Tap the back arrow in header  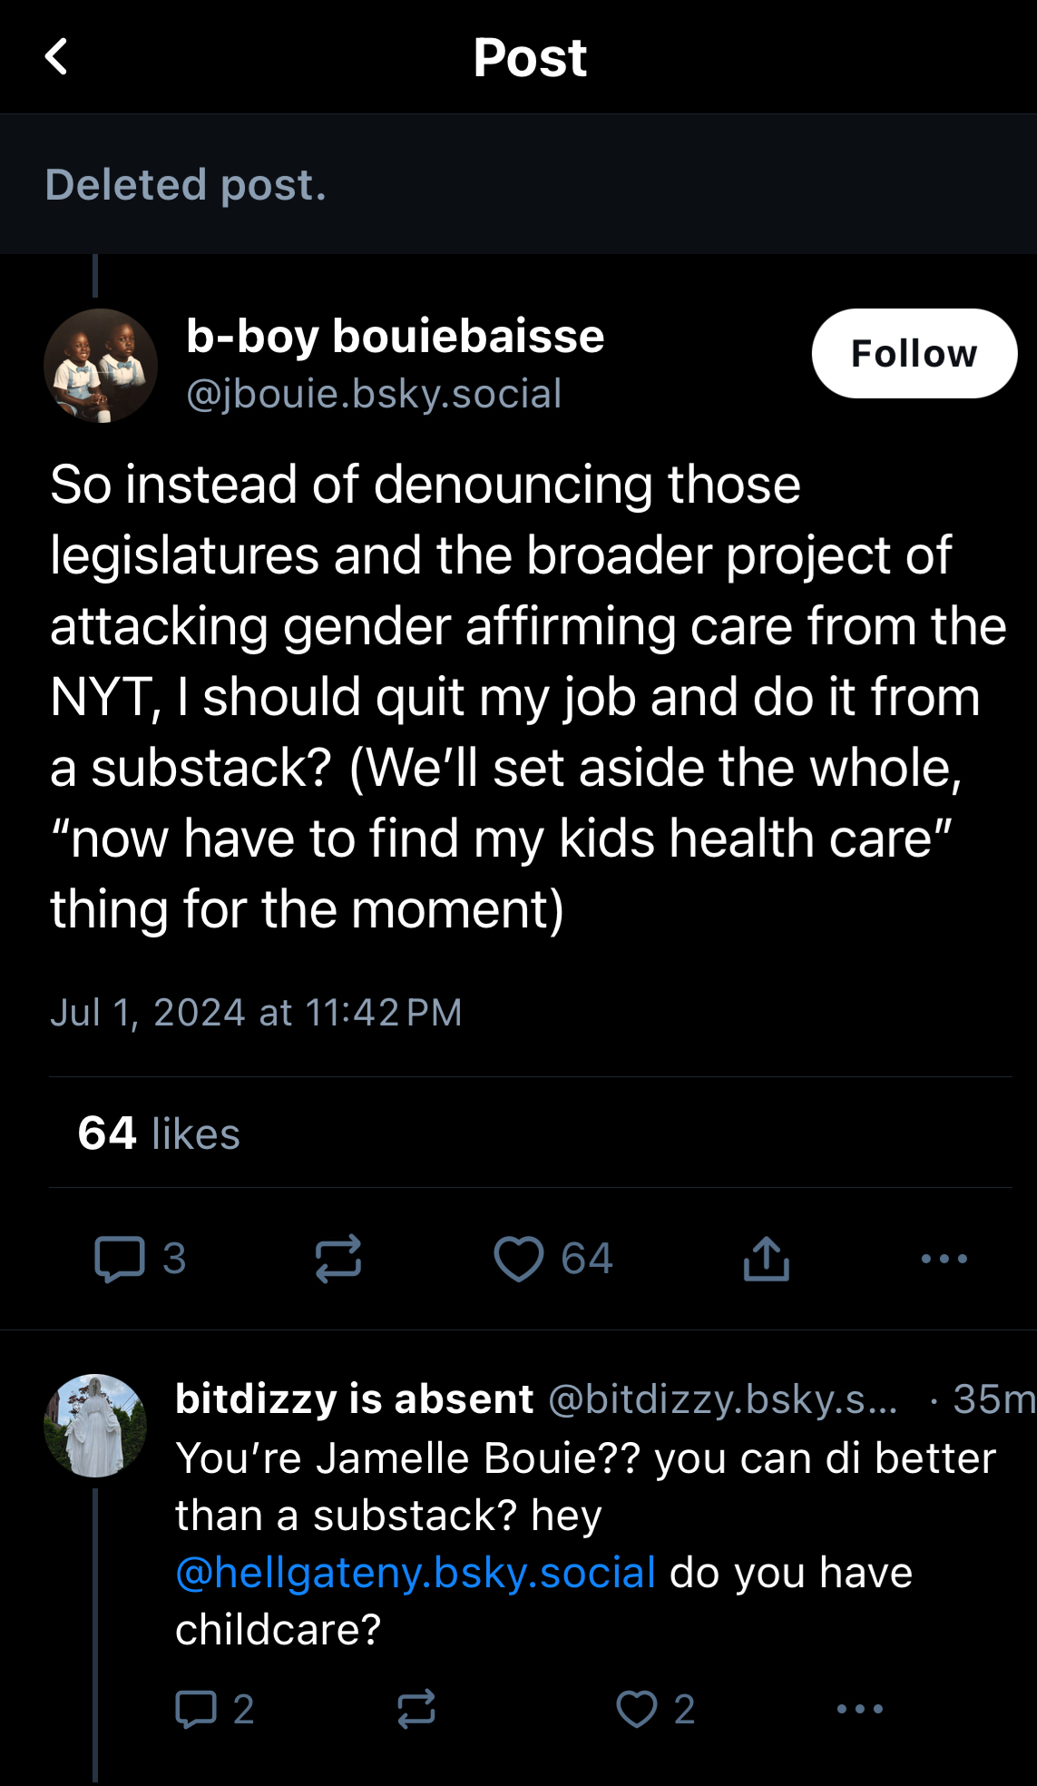56,56
